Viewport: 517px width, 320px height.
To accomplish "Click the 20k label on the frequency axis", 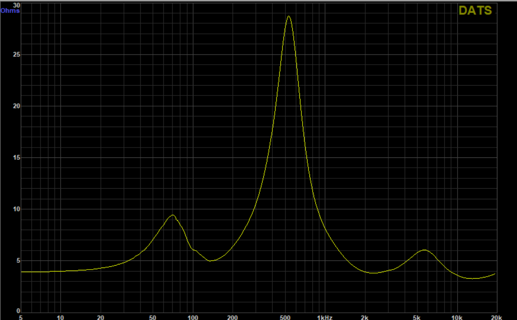I will click(x=496, y=317).
